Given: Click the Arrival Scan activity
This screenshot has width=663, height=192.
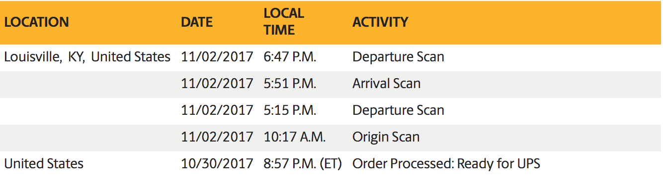Looking at the screenshot, I should pyautogui.click(x=386, y=84).
